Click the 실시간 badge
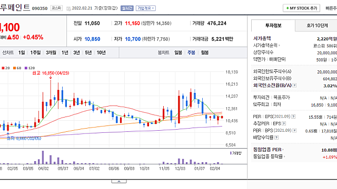Viewport: 337px width, 189px height. [x=127, y=8]
